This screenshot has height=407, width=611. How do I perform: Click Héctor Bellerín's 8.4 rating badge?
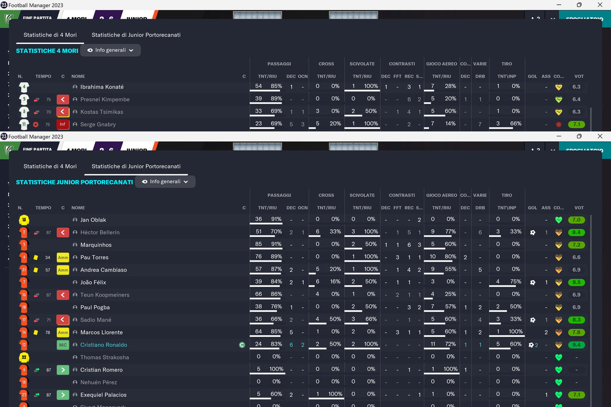pyautogui.click(x=577, y=232)
